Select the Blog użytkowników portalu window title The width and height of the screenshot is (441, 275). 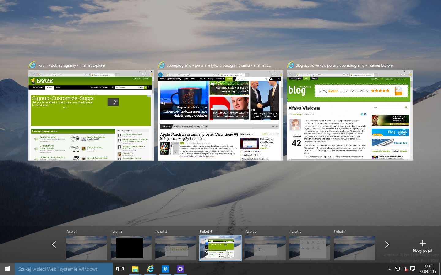click(x=345, y=65)
